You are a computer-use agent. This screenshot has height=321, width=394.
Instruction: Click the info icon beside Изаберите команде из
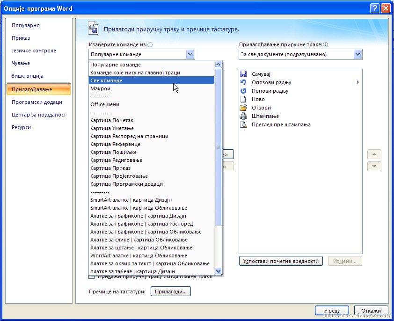150,45
